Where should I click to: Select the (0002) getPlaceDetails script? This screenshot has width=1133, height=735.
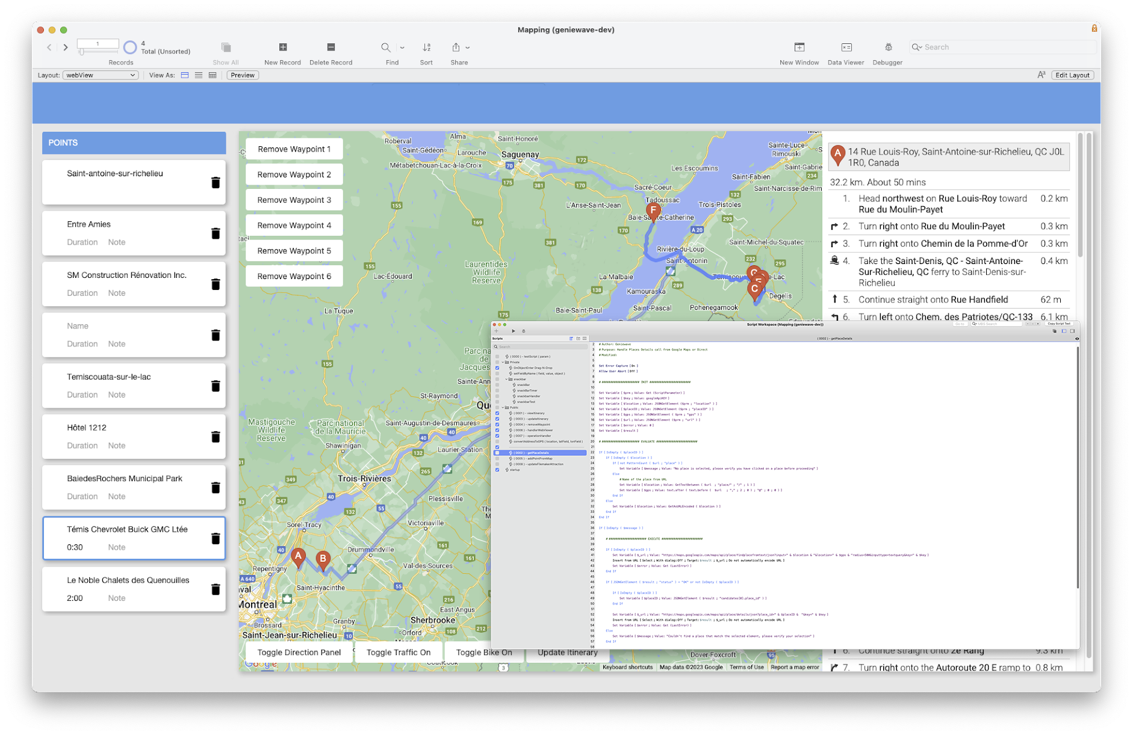pyautogui.click(x=540, y=453)
